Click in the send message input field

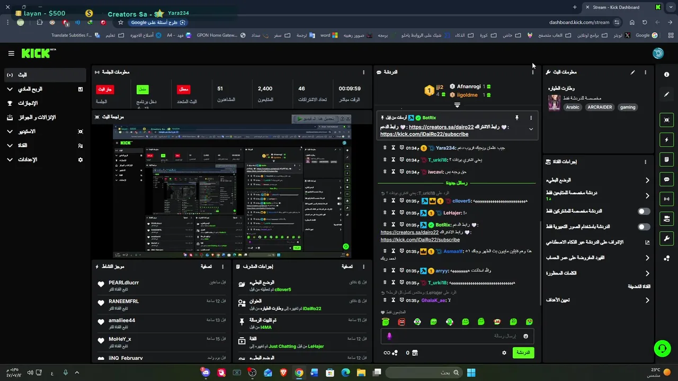(457, 336)
